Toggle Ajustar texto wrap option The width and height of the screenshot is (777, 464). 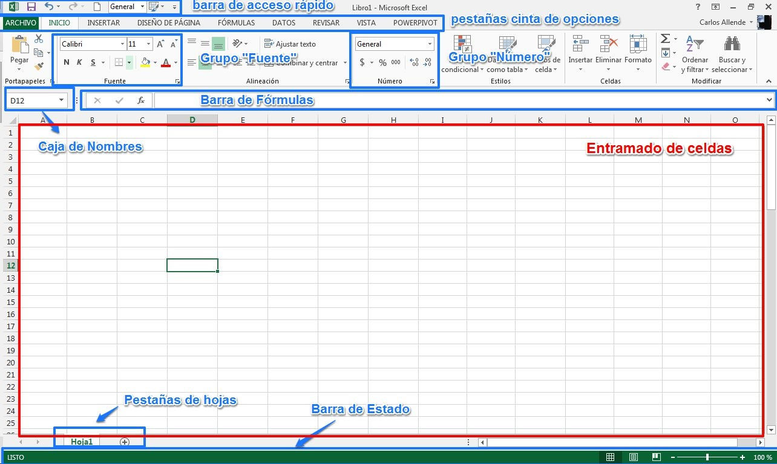290,44
